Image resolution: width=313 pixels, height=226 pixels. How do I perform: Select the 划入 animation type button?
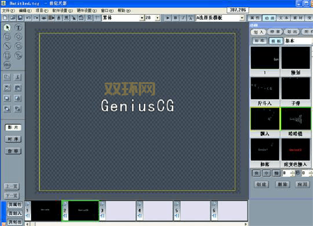point(258,32)
